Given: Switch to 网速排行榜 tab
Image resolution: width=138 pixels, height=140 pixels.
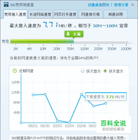Looking at the screenshot, I should [x=90, y=14].
